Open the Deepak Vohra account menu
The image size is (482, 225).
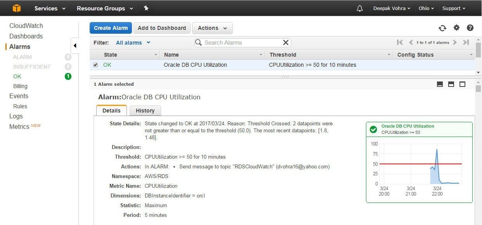[392, 8]
